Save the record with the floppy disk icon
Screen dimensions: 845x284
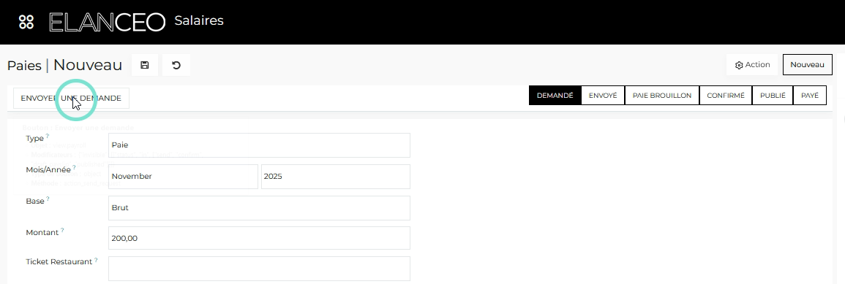click(144, 65)
